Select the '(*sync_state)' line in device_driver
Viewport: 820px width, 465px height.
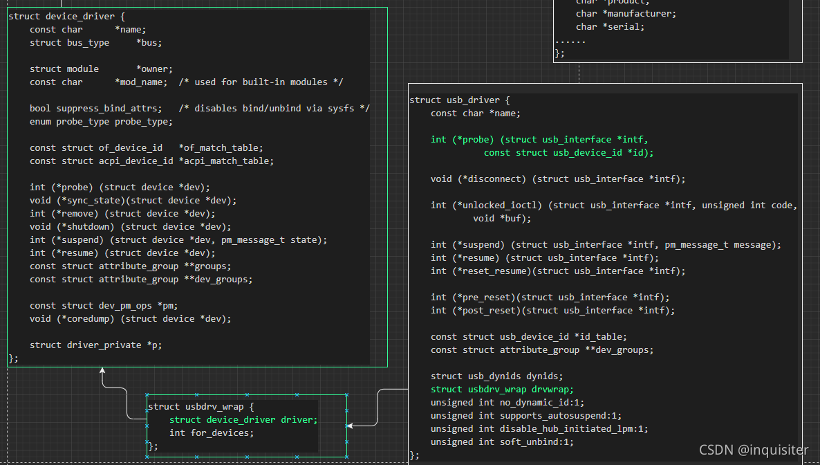[133, 200]
